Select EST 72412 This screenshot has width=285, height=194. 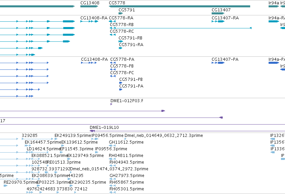(81, 189)
